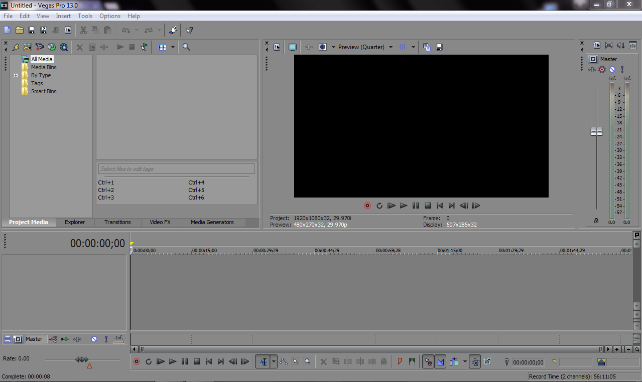Click the Master volume fader handle
This screenshot has height=382, width=642.
[x=596, y=132]
